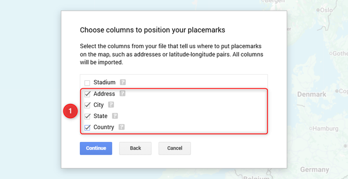Click the Hamburg city marker on map
The width and height of the screenshot is (348, 179).
[x=311, y=128]
